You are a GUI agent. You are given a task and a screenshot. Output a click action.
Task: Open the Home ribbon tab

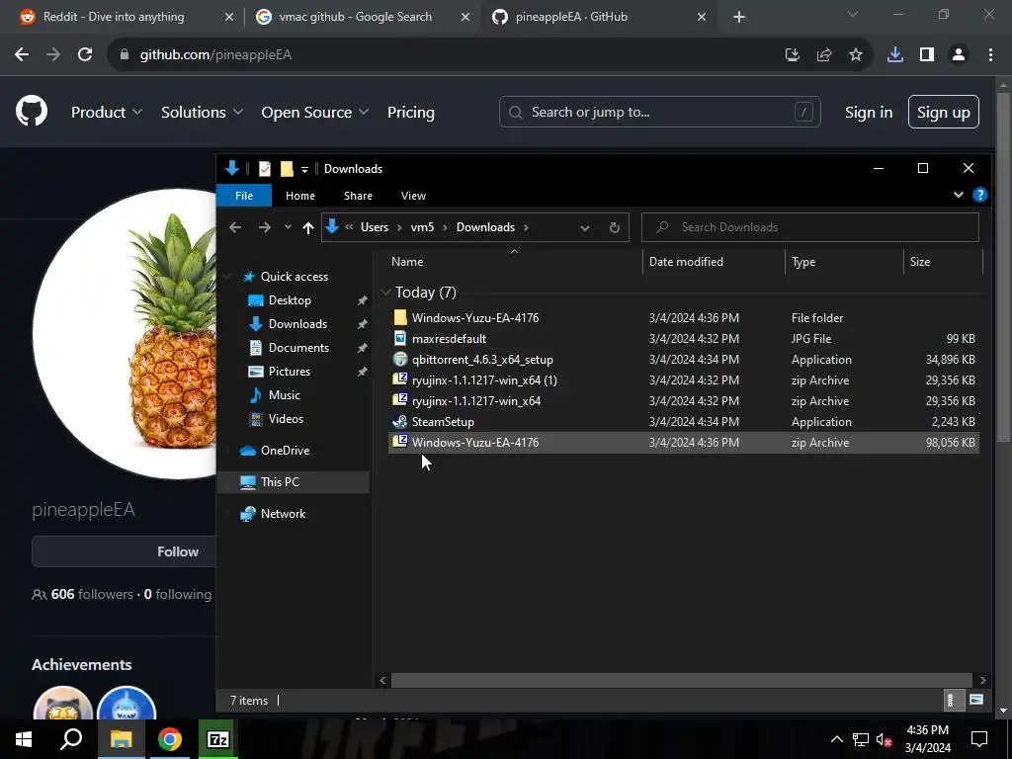pos(300,196)
